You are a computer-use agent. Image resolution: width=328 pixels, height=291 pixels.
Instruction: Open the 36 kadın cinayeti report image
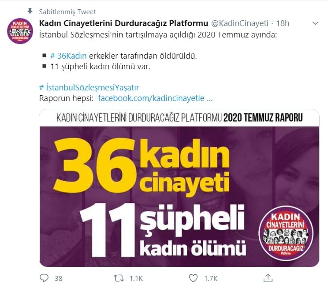179,188
